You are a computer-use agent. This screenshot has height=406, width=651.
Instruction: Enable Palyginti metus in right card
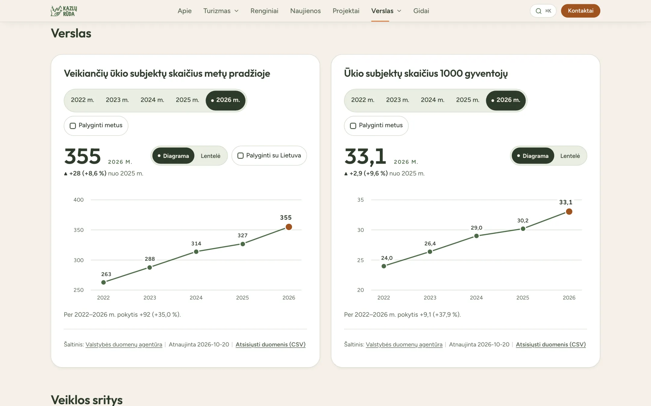click(376, 126)
